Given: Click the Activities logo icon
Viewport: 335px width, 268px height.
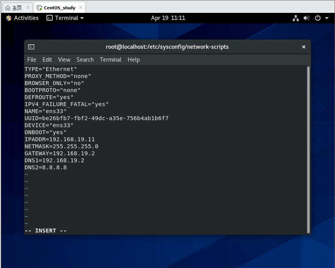Looking at the screenshot, I should [9, 18].
